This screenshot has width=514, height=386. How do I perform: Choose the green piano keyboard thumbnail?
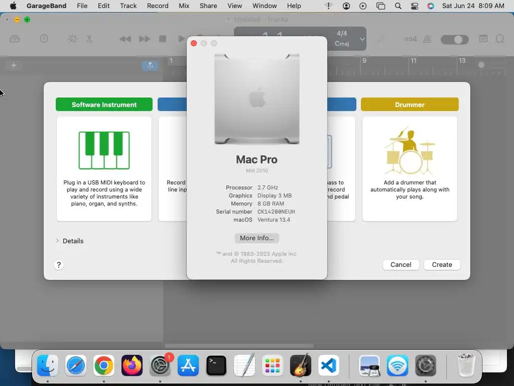tap(104, 150)
